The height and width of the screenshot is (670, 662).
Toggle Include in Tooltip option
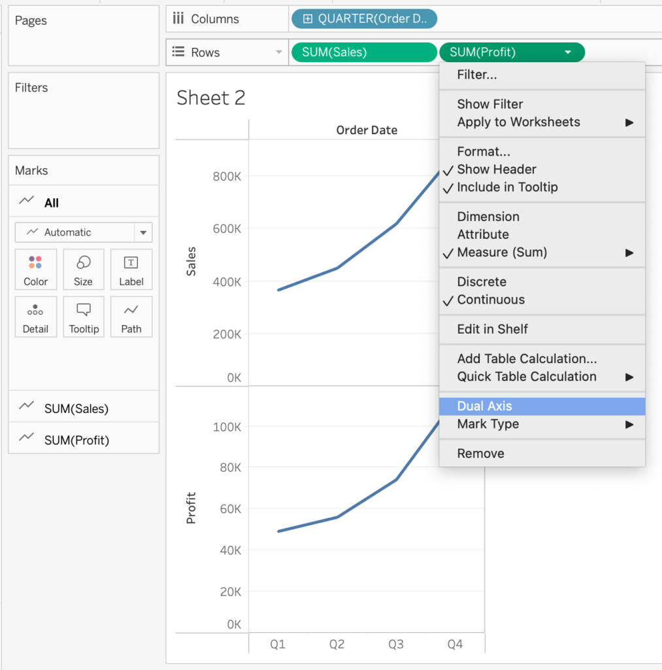tap(507, 187)
